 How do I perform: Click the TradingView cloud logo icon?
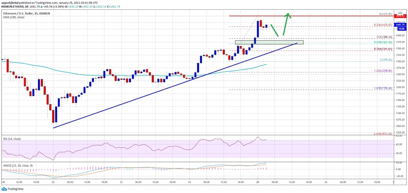[4, 189]
